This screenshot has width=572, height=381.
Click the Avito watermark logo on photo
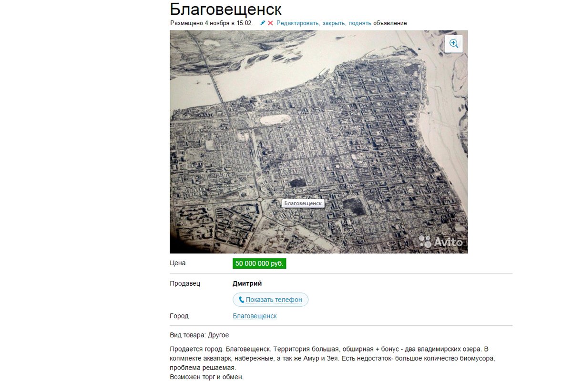(x=441, y=241)
